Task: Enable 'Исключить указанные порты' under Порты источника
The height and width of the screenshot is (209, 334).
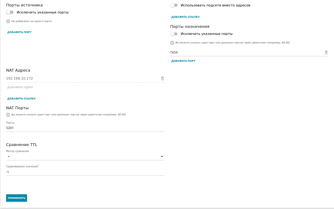Action: [10, 13]
